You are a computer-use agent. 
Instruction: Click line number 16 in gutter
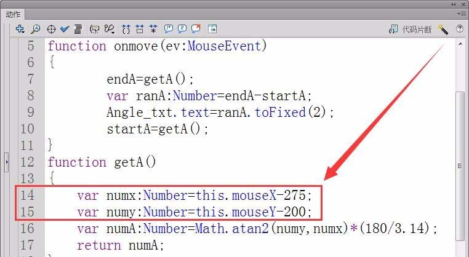point(28,228)
